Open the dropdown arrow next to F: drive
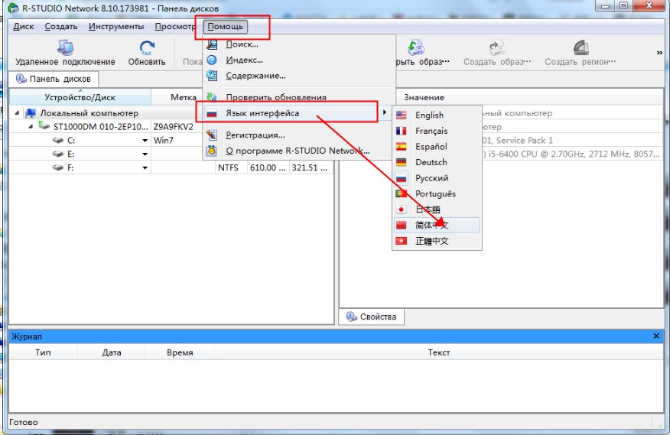Viewport: 670px width, 435px height. (x=145, y=167)
